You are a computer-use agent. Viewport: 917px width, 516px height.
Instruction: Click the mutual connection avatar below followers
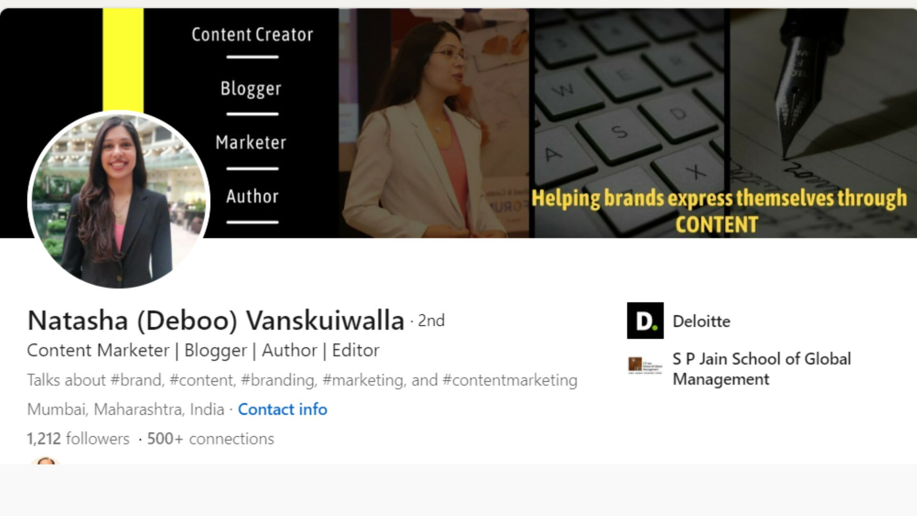pyautogui.click(x=45, y=461)
